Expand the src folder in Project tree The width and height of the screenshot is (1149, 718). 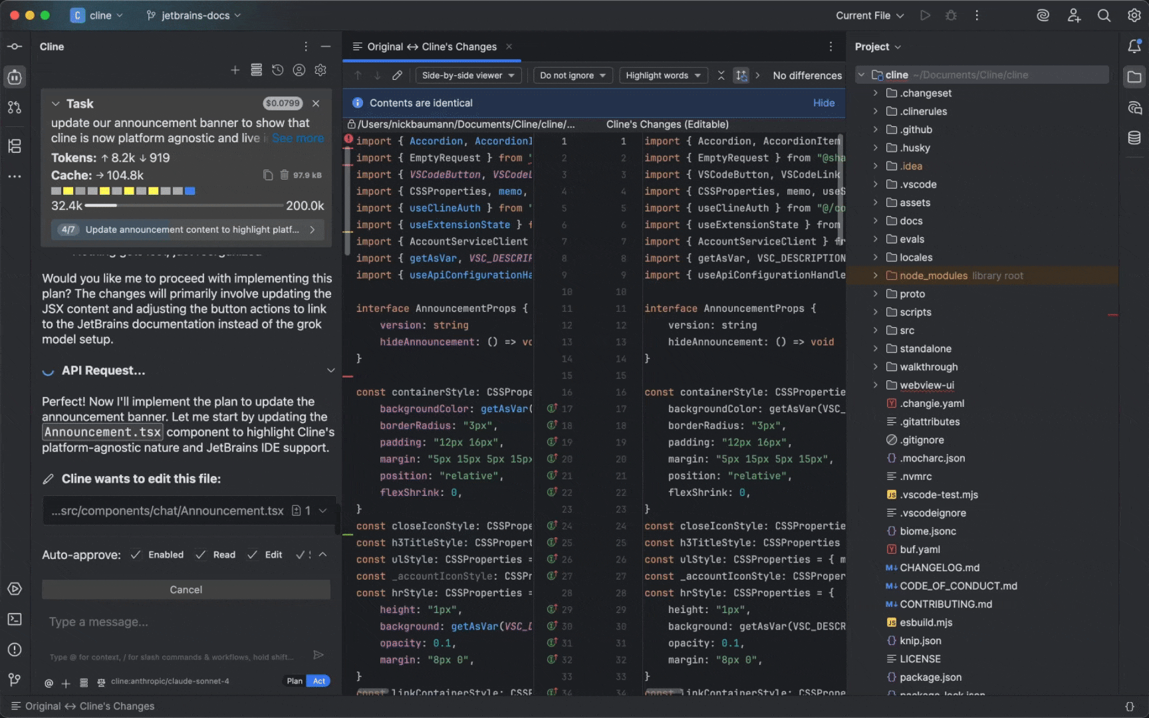click(875, 330)
